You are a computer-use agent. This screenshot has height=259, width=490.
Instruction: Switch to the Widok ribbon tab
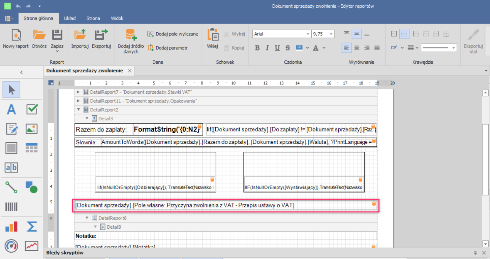pos(117,18)
